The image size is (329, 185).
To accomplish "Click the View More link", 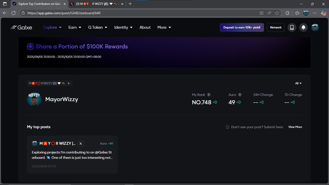I will coord(295,127).
